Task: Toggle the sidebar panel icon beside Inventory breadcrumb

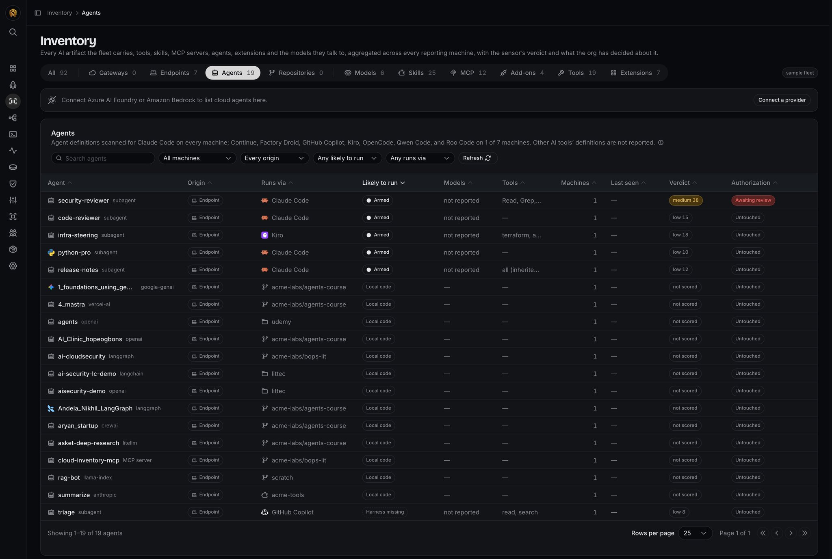Action: click(38, 13)
